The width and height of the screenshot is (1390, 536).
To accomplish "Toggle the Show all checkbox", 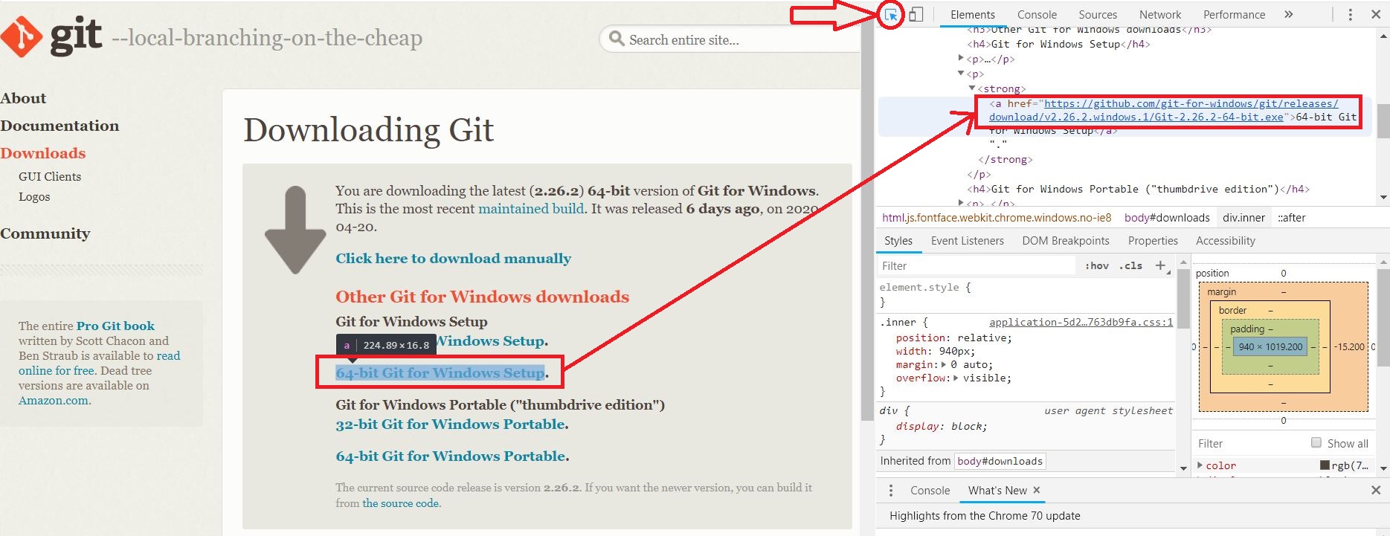I will (x=1316, y=443).
